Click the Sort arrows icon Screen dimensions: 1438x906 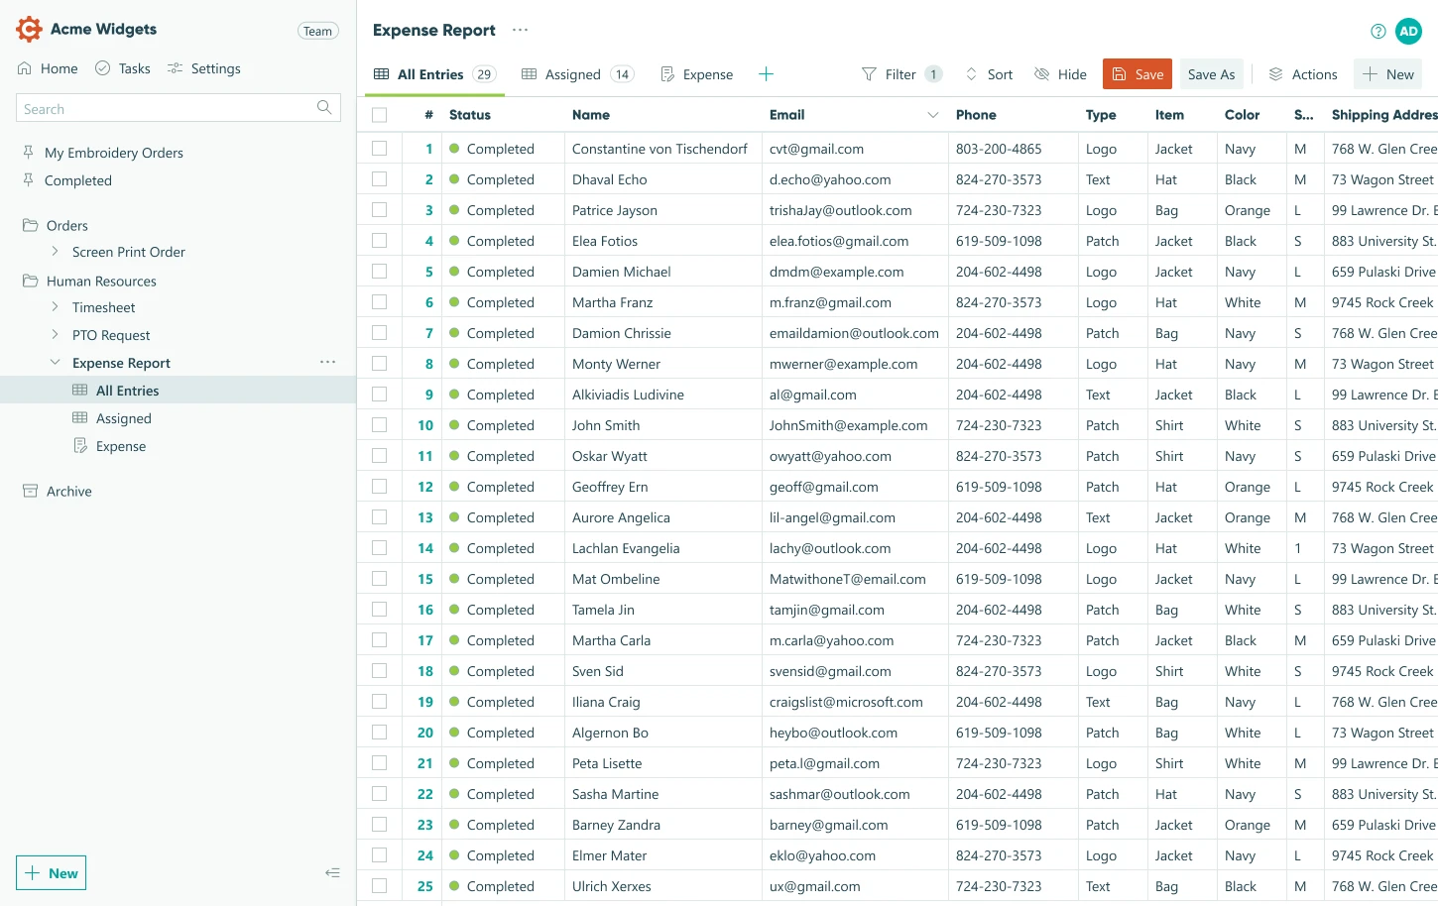pos(971,74)
